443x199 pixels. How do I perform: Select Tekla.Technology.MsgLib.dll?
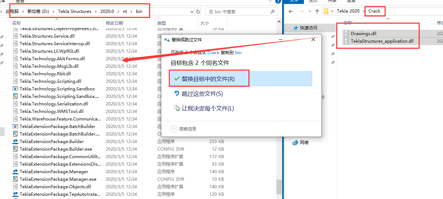(x=49, y=66)
